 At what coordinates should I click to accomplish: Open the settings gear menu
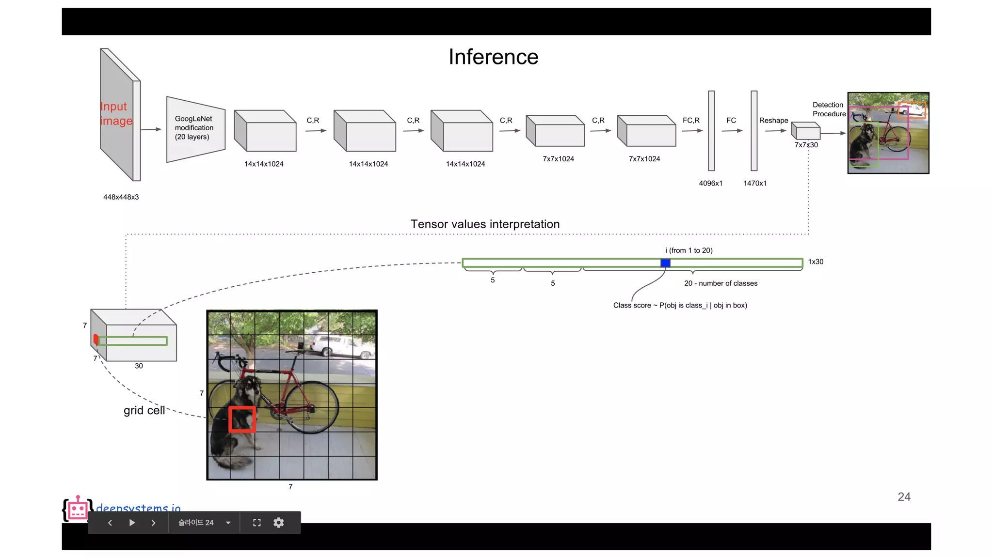278,523
